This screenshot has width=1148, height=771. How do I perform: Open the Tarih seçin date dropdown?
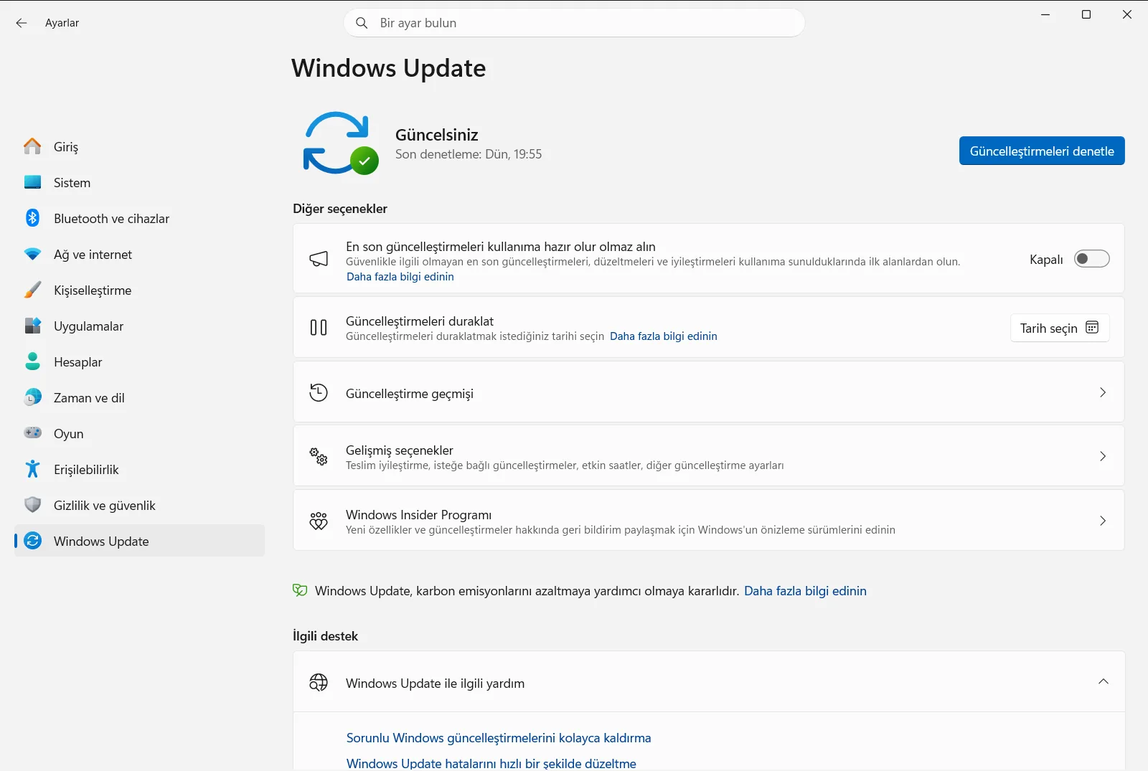[1060, 328]
